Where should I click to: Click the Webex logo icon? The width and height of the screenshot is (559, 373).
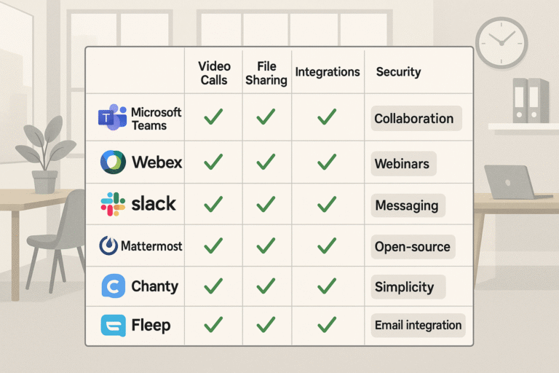tap(113, 162)
